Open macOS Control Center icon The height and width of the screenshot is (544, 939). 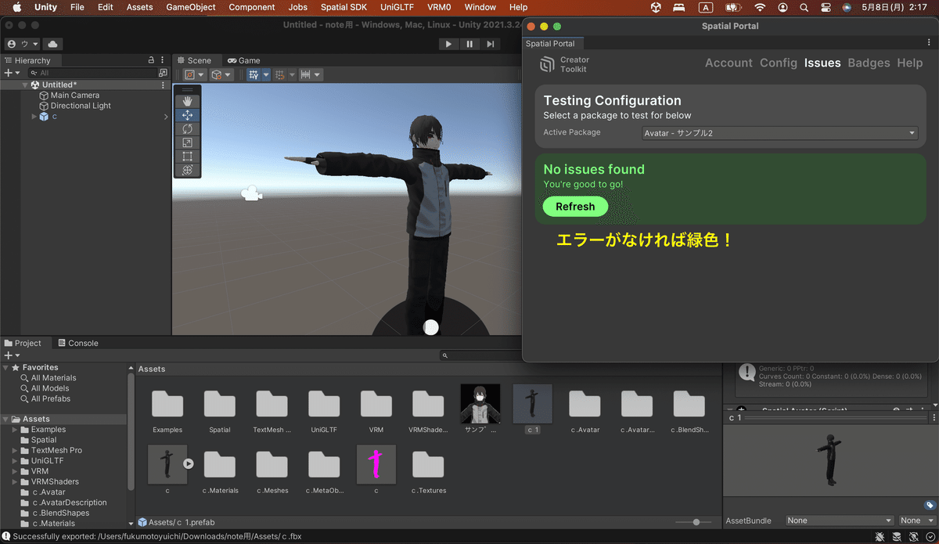(826, 7)
